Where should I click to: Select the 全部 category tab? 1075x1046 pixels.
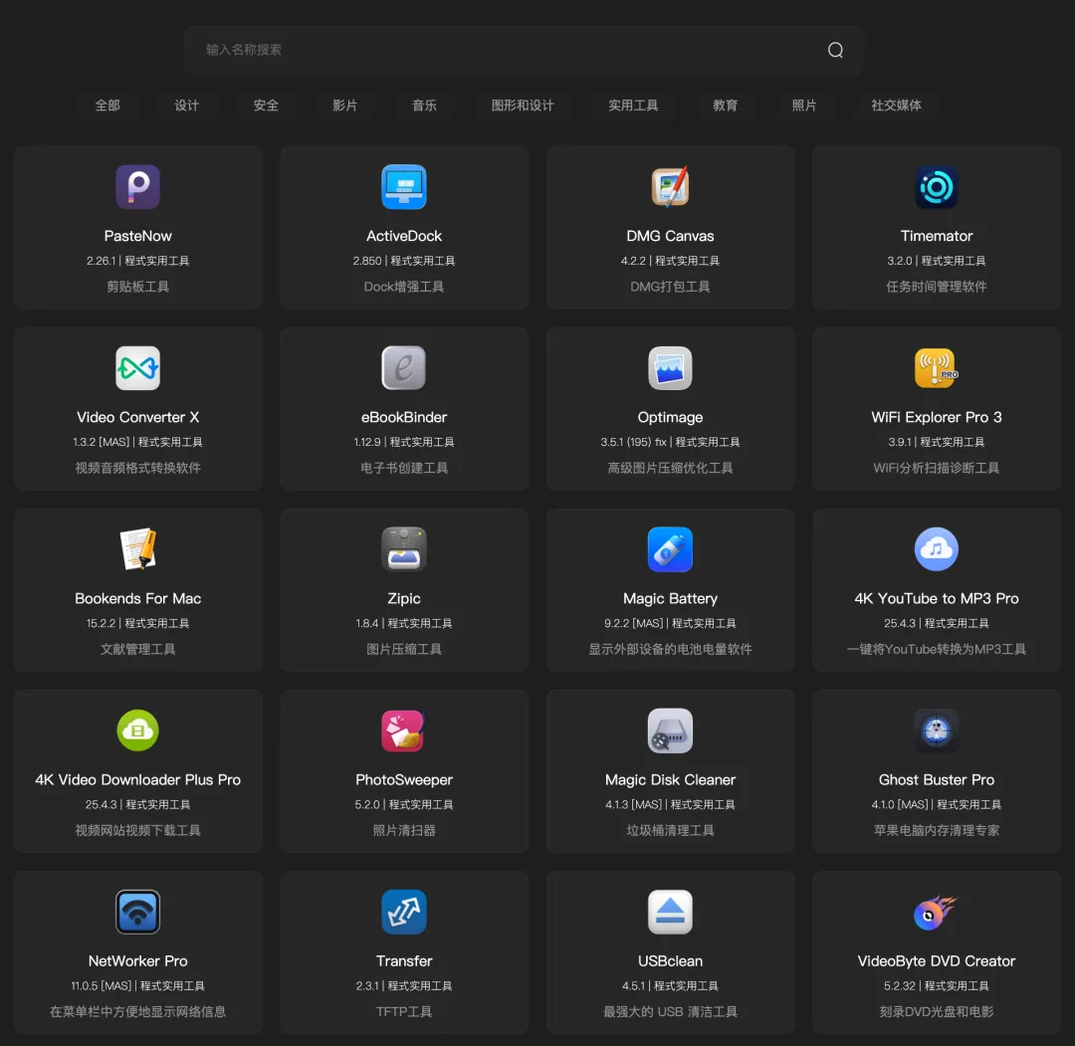point(107,105)
